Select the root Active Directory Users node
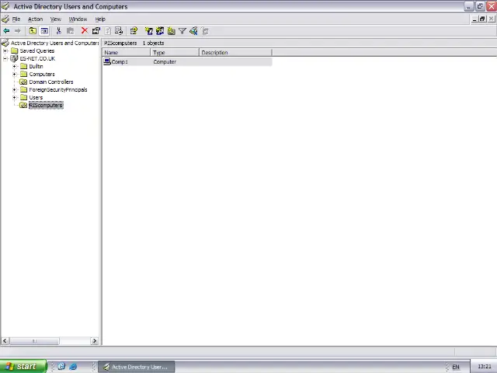The height and width of the screenshot is (373, 497). 54,43
